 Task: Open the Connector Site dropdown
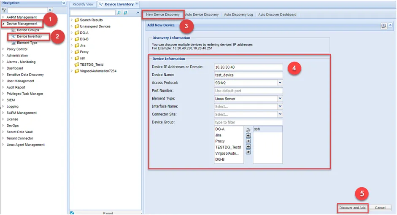click(280, 114)
